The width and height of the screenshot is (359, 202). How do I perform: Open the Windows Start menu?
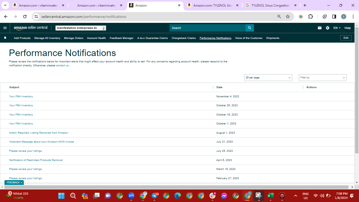pos(62,196)
